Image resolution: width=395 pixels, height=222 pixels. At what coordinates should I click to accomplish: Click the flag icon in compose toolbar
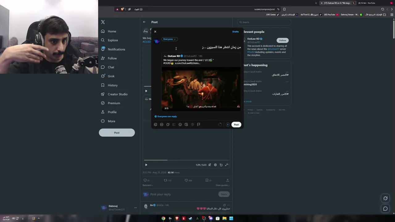pyautogui.click(x=199, y=125)
